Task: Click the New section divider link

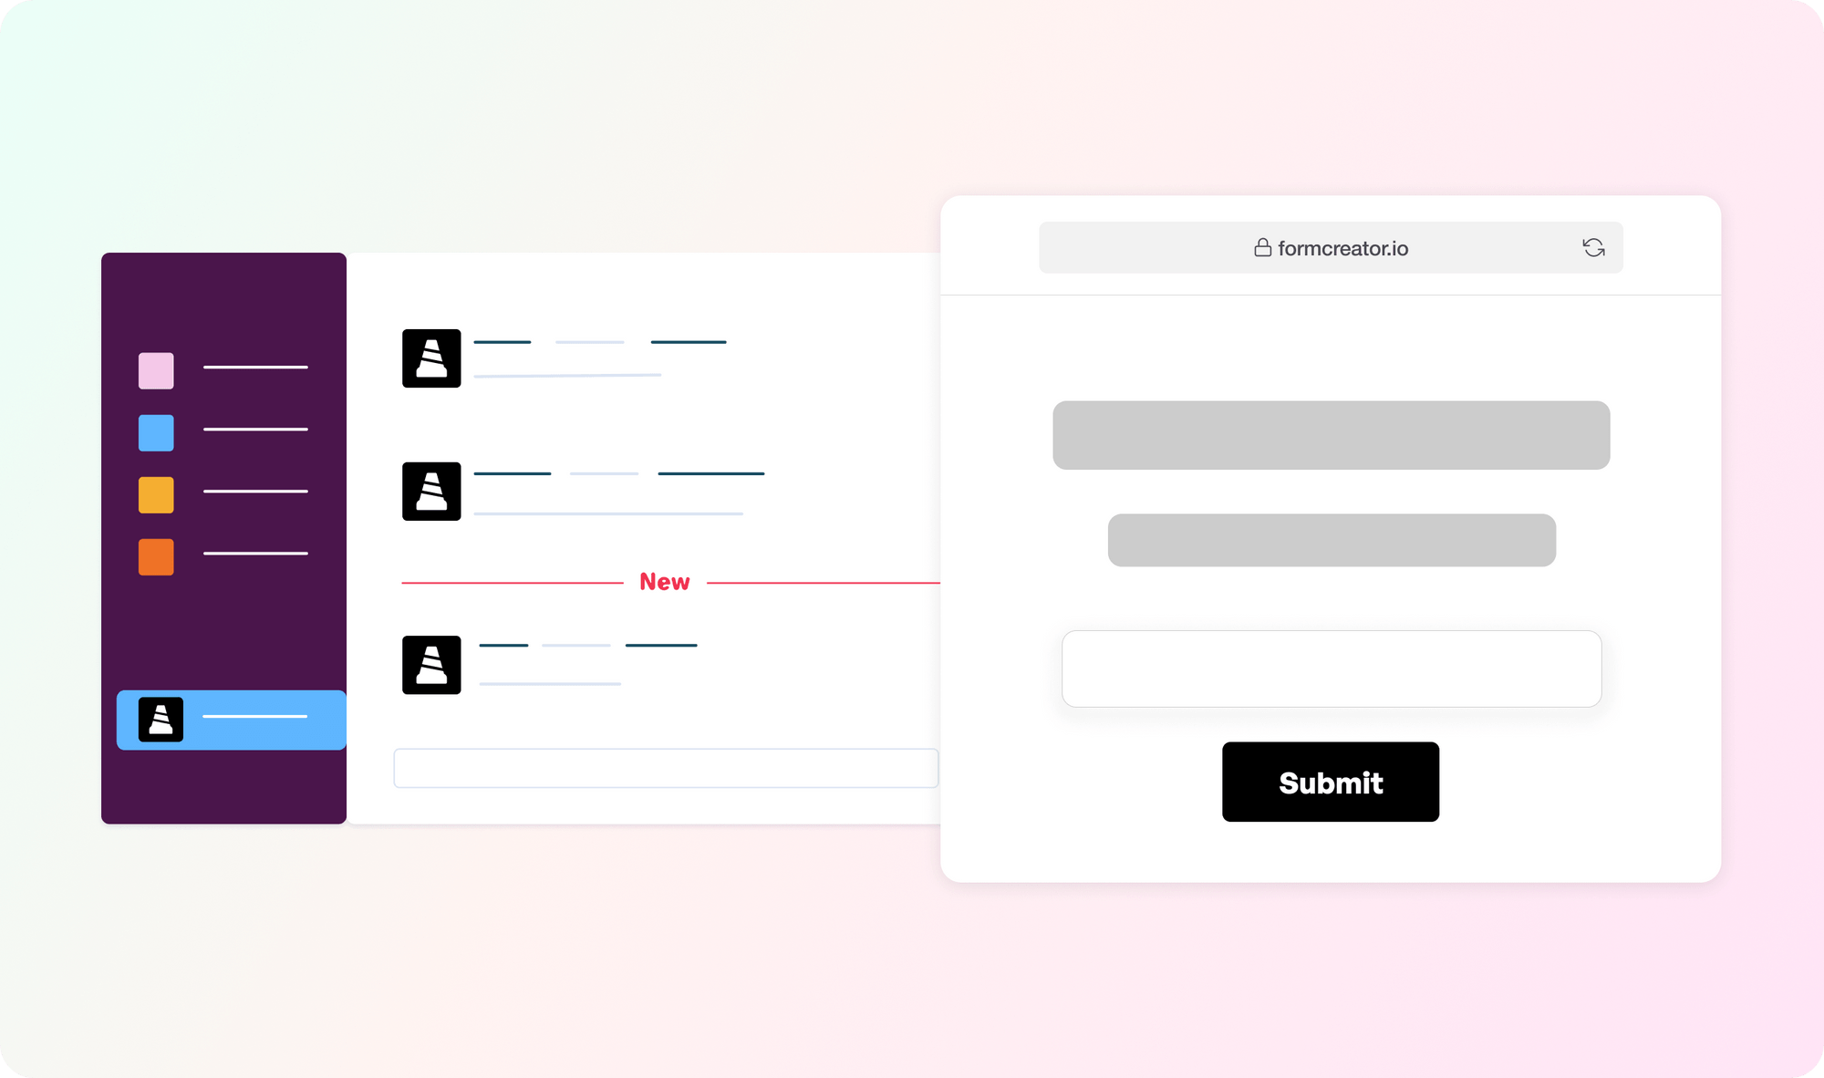Action: point(665,580)
